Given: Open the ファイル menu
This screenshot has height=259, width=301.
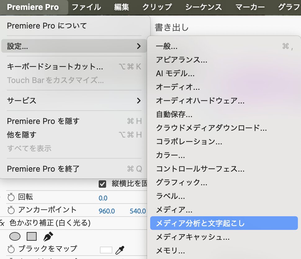Looking at the screenshot, I should coord(86,7).
